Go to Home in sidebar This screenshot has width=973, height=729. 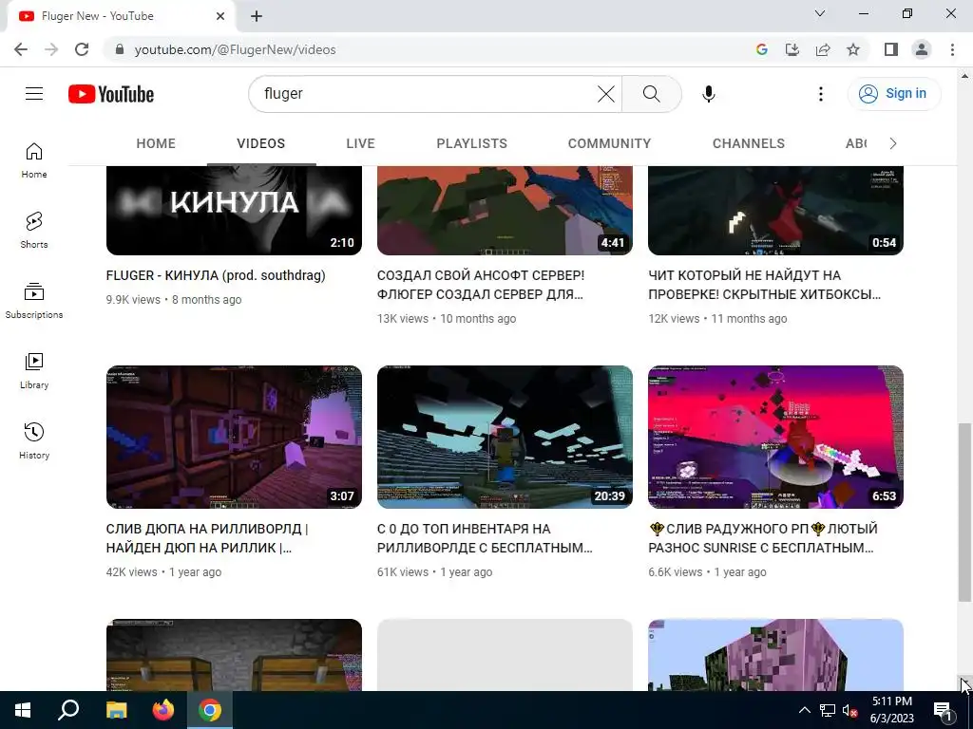tap(34, 160)
